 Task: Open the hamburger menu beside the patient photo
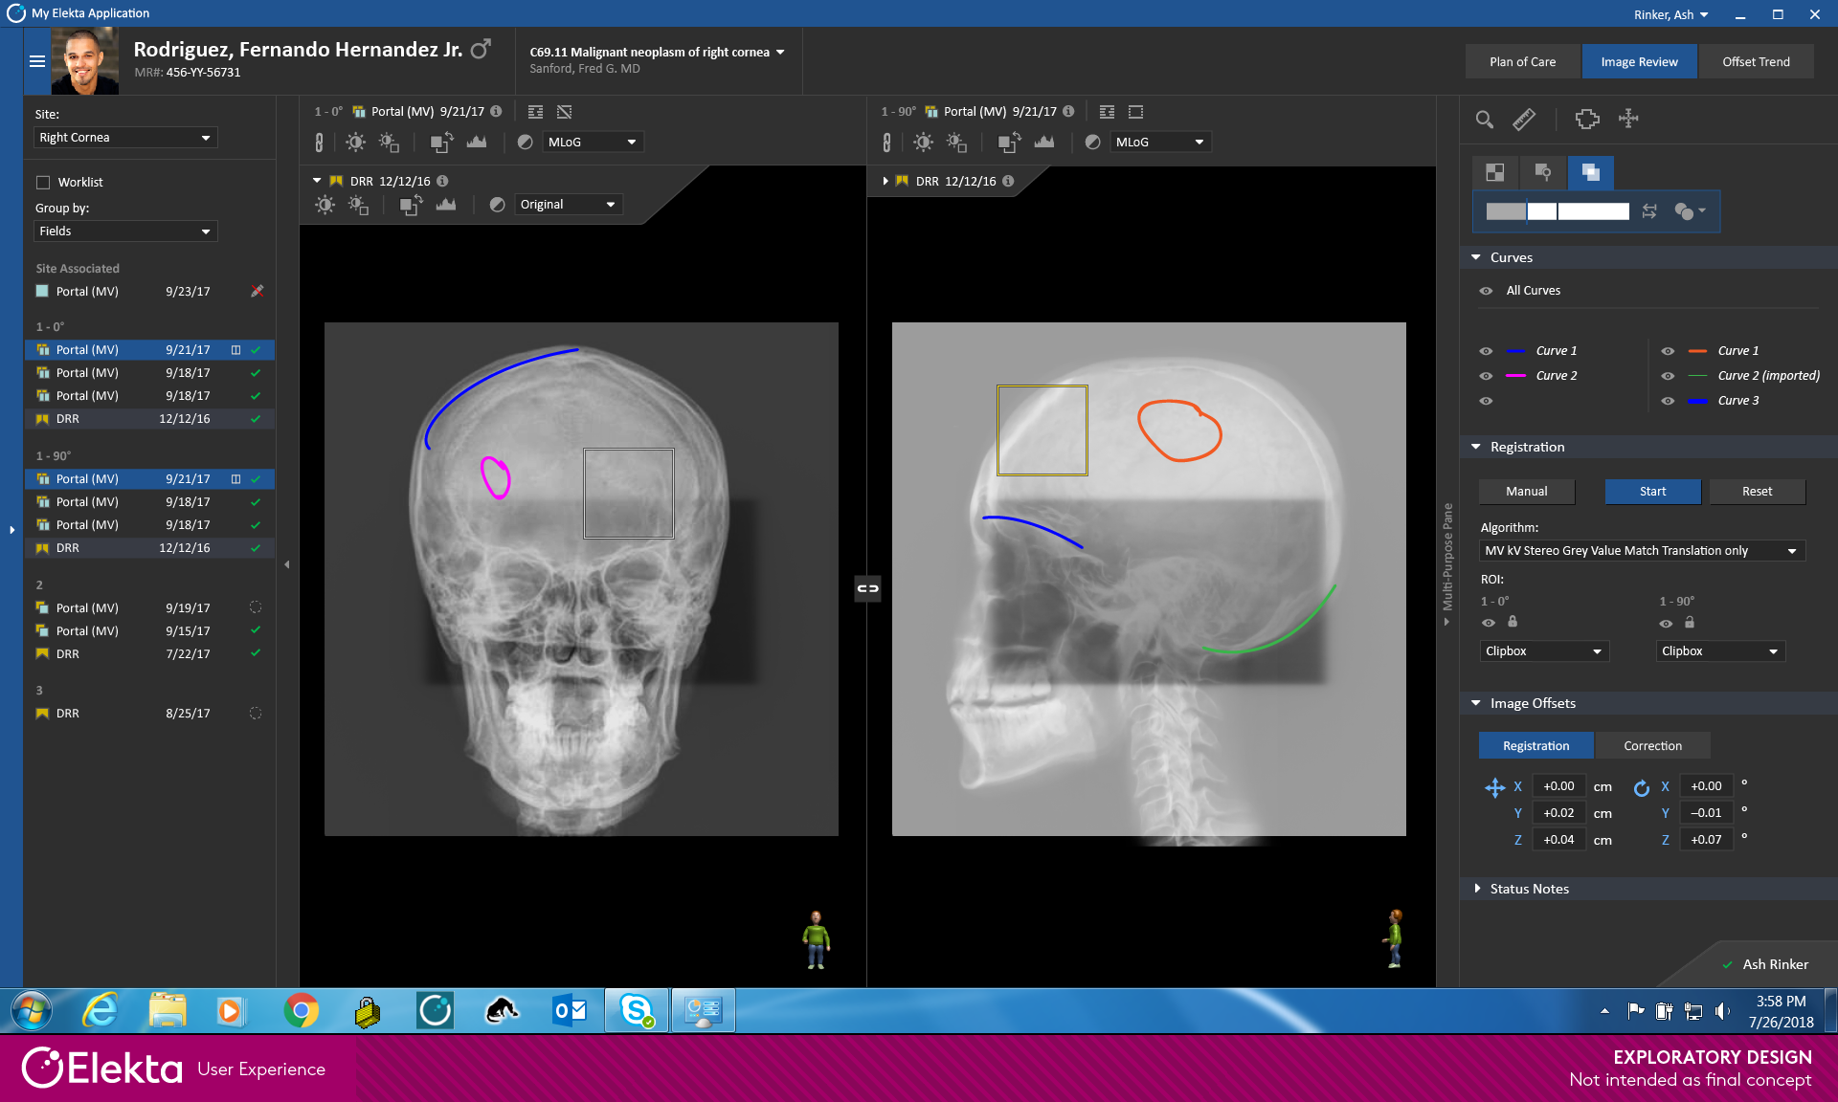point(37,61)
